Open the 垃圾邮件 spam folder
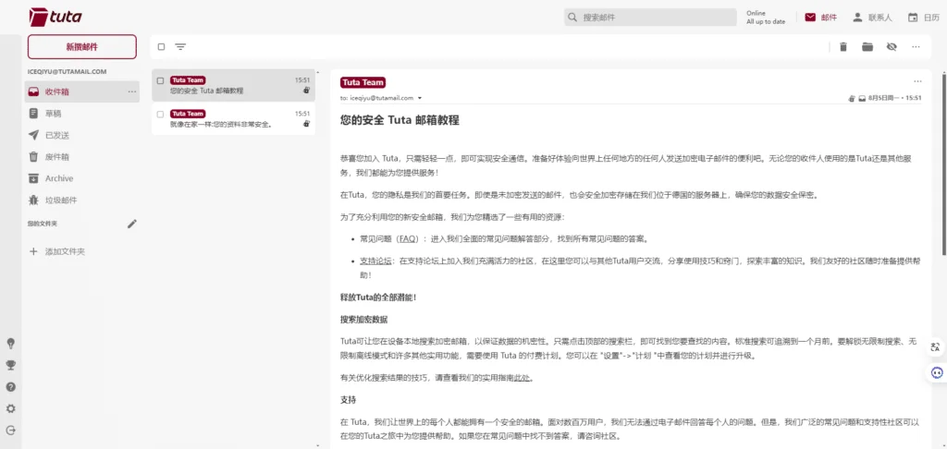The image size is (947, 449). click(x=82, y=200)
